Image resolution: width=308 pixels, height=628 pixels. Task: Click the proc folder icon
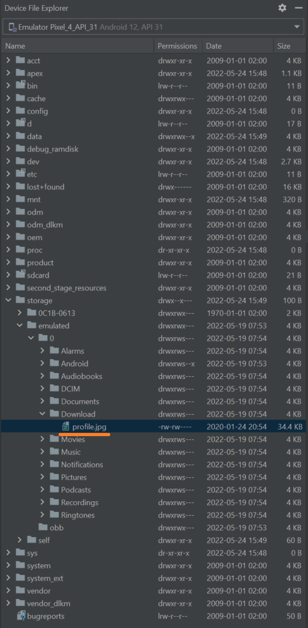pos(20,249)
